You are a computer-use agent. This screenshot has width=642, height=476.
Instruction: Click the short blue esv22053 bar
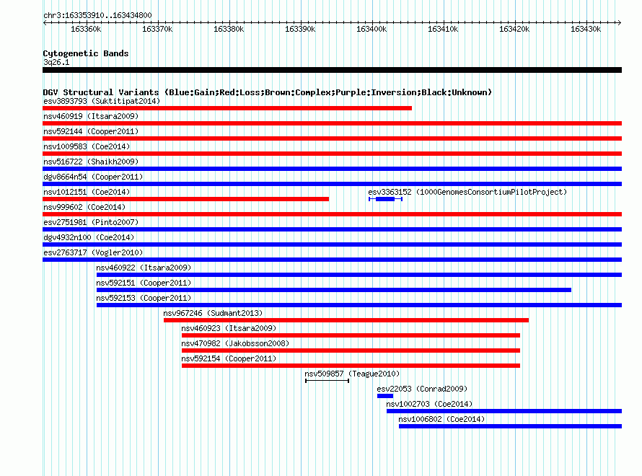pyautogui.click(x=385, y=396)
